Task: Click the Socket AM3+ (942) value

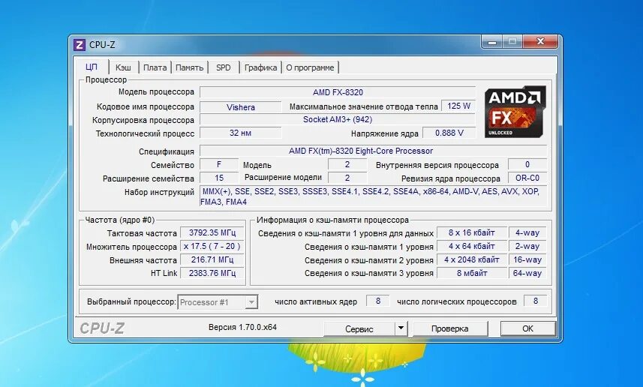Action: click(x=338, y=120)
